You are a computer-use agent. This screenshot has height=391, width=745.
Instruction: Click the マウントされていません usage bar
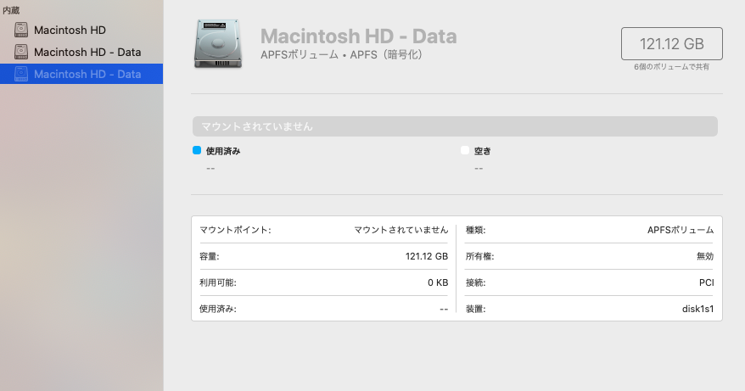click(455, 126)
